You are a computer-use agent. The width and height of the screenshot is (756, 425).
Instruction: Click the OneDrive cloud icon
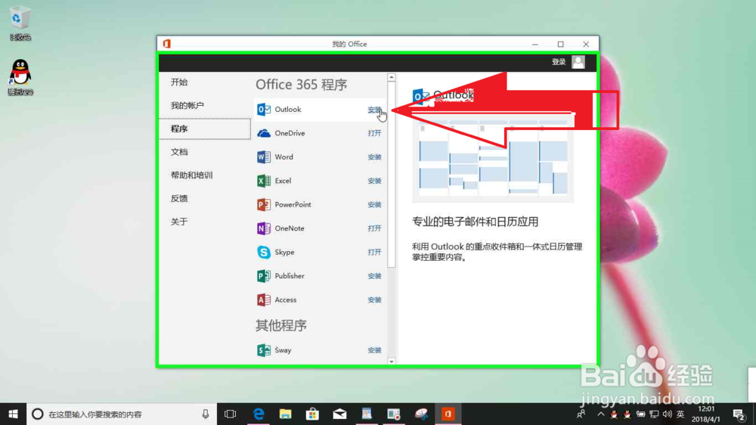click(264, 133)
